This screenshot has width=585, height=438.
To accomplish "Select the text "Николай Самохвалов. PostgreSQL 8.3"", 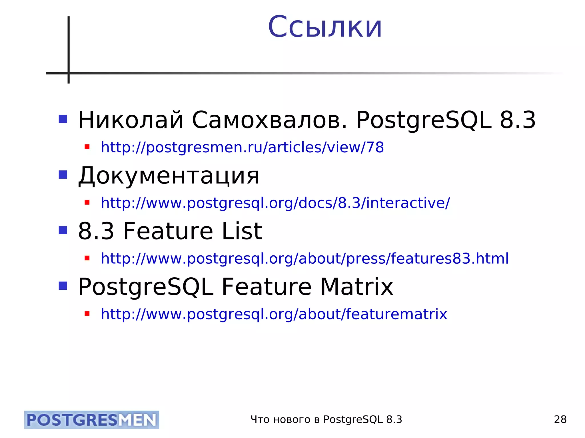I will coord(307,120).
